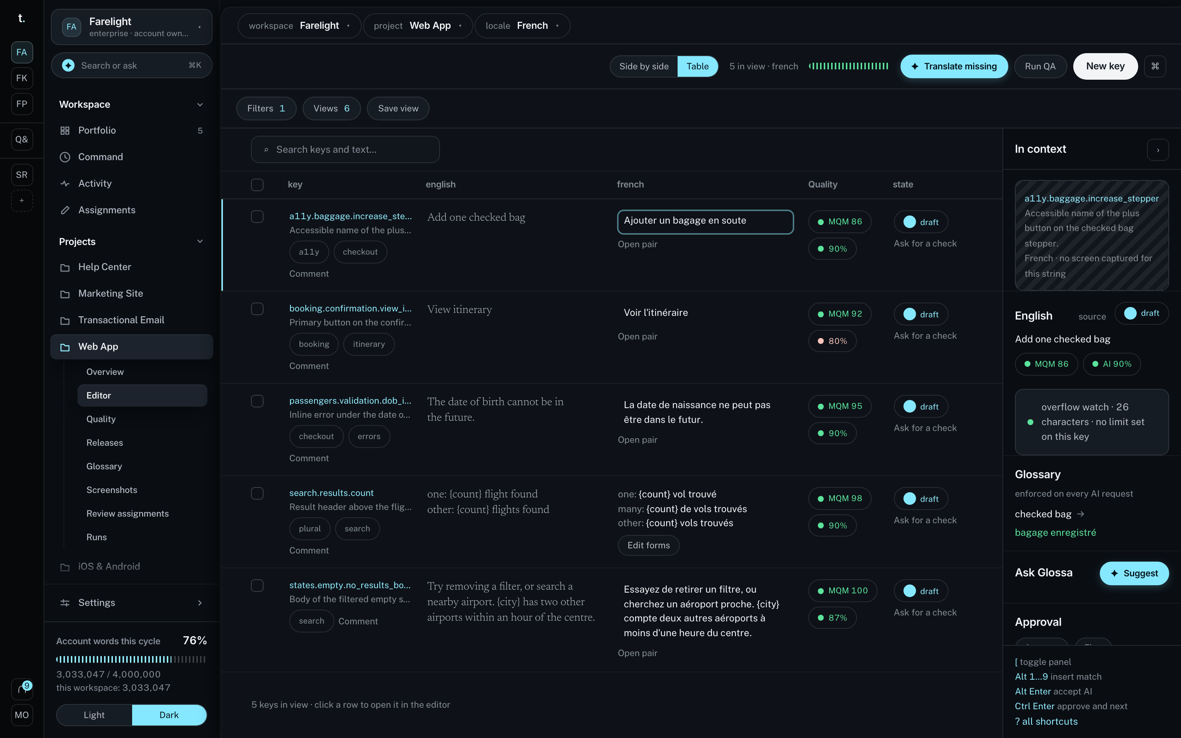The width and height of the screenshot is (1181, 738).
Task: Click the Activity pulse icon
Action: point(65,183)
